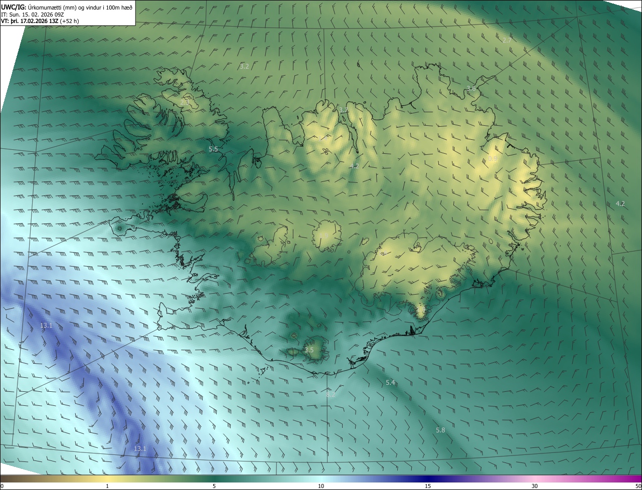Click the colorbar tick label 10
This screenshot has height=490, width=642.
321,486
